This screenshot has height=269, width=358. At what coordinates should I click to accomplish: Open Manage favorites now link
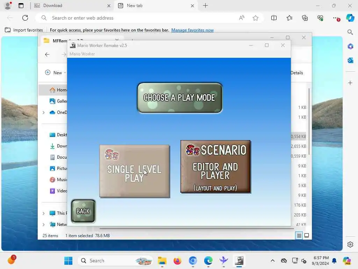pyautogui.click(x=193, y=30)
